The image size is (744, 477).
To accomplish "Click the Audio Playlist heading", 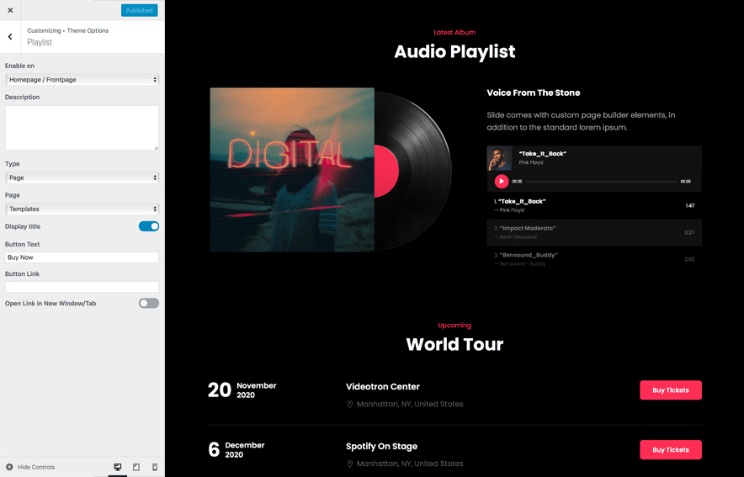I will (x=454, y=51).
